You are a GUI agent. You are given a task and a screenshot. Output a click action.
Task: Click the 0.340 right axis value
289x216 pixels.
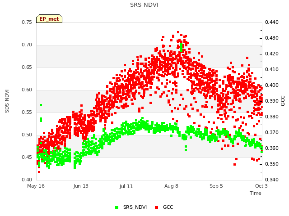tap(272, 180)
